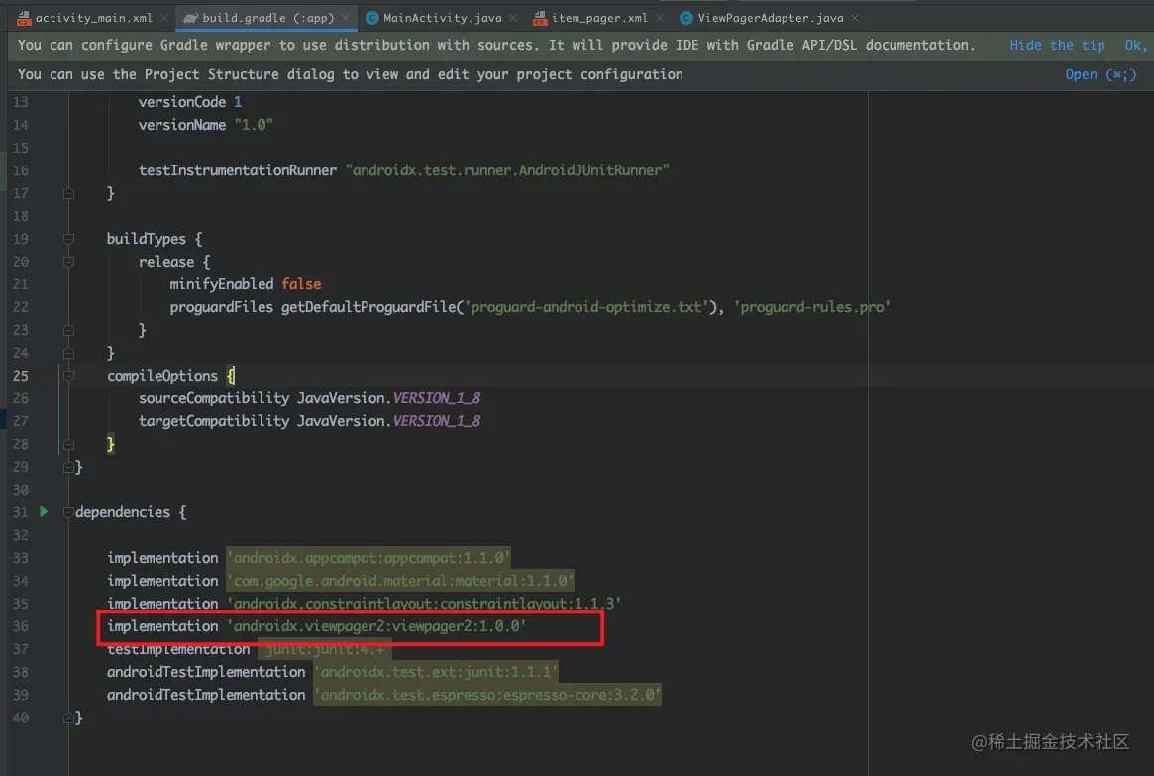
Task: Click line number 36 in gutter
Action: pyautogui.click(x=21, y=626)
